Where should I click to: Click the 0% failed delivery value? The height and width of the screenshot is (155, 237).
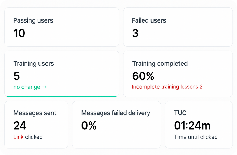[x=89, y=126]
